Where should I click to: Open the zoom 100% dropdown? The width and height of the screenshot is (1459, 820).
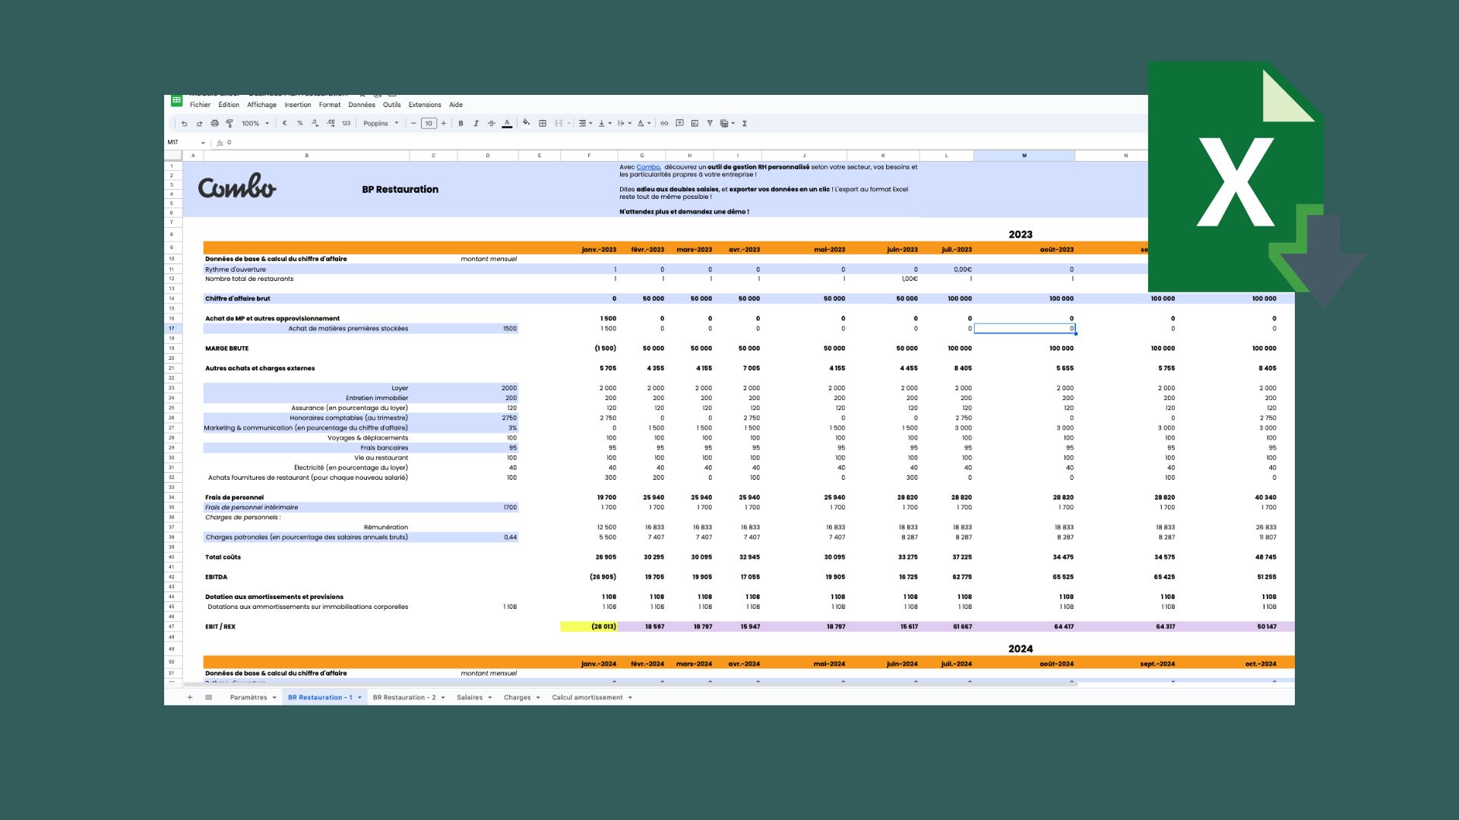click(x=255, y=123)
